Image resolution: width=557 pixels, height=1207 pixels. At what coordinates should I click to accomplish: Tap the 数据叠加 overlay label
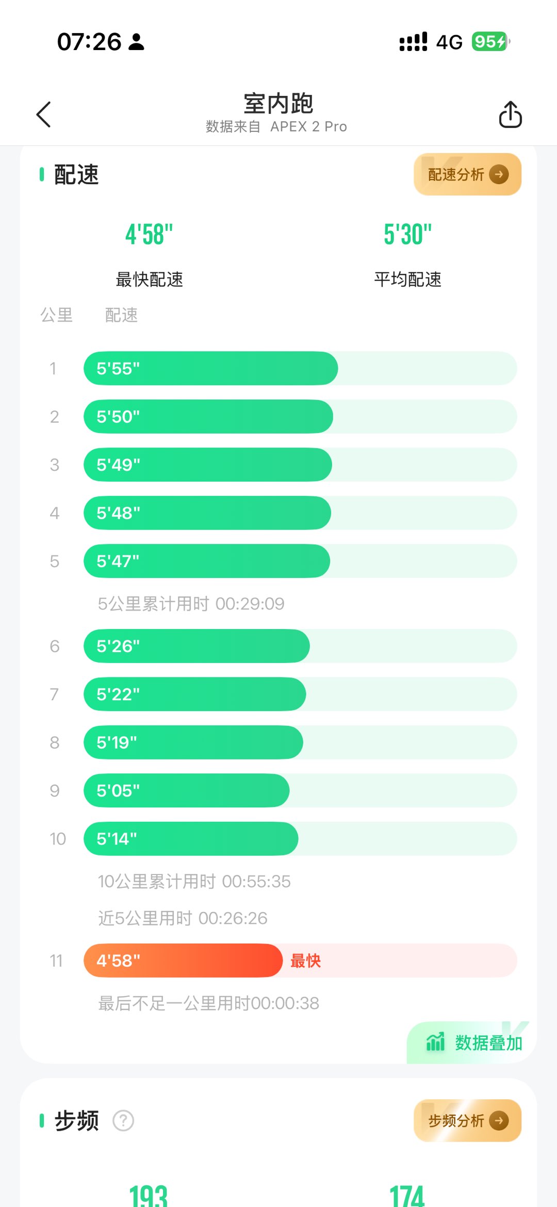click(488, 1043)
